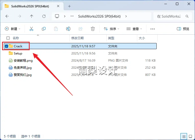Click the date 2025/11/18 9:56
Viewport: 195px width, 140px height.
(x=83, y=53)
